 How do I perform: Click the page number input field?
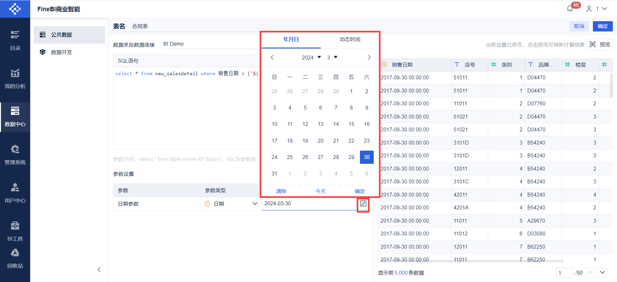coord(564,273)
